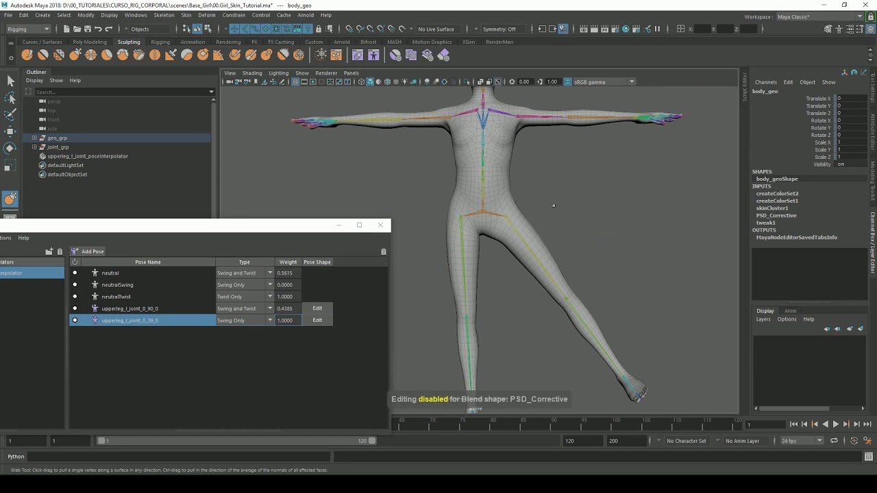This screenshot has height=493, width=877.
Task: Select the Rotate tool in the toolbox
Action: pos(10,148)
